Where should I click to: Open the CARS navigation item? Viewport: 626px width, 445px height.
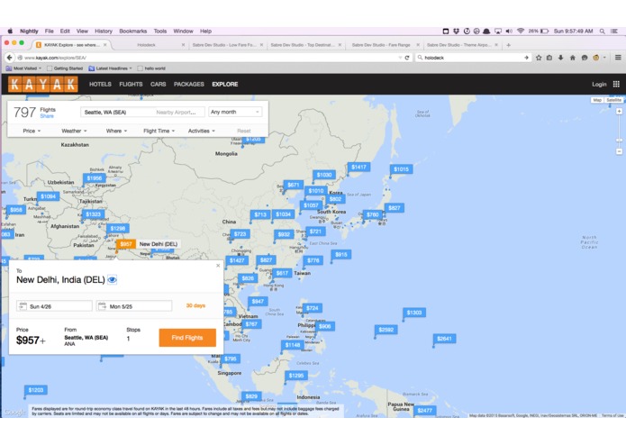coord(159,84)
